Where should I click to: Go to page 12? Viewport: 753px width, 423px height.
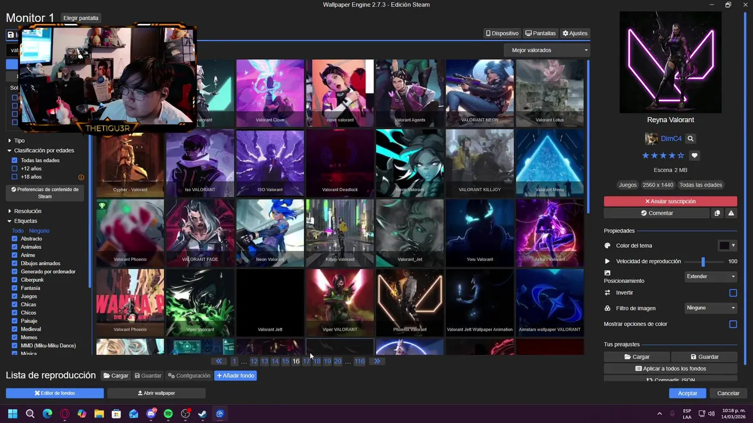pyautogui.click(x=254, y=361)
